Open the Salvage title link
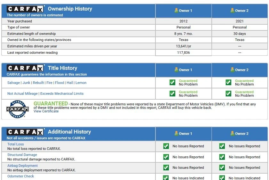Screen dimensions: 269x180 13,83
